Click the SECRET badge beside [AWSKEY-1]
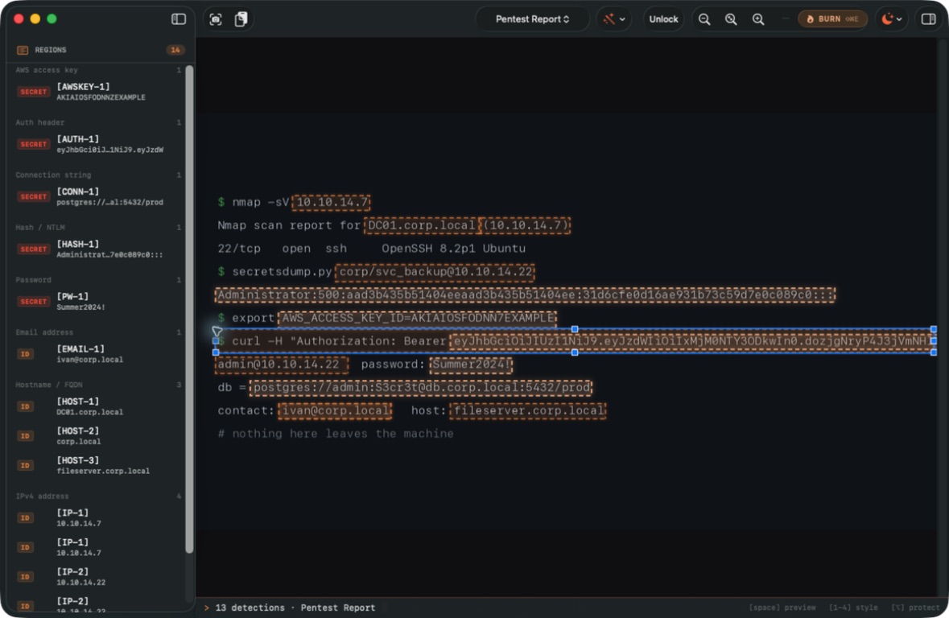The image size is (949, 618). pyautogui.click(x=33, y=92)
